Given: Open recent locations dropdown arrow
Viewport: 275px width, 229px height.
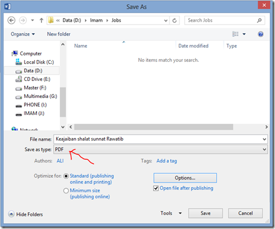Looking at the screenshot, I should [33, 20].
